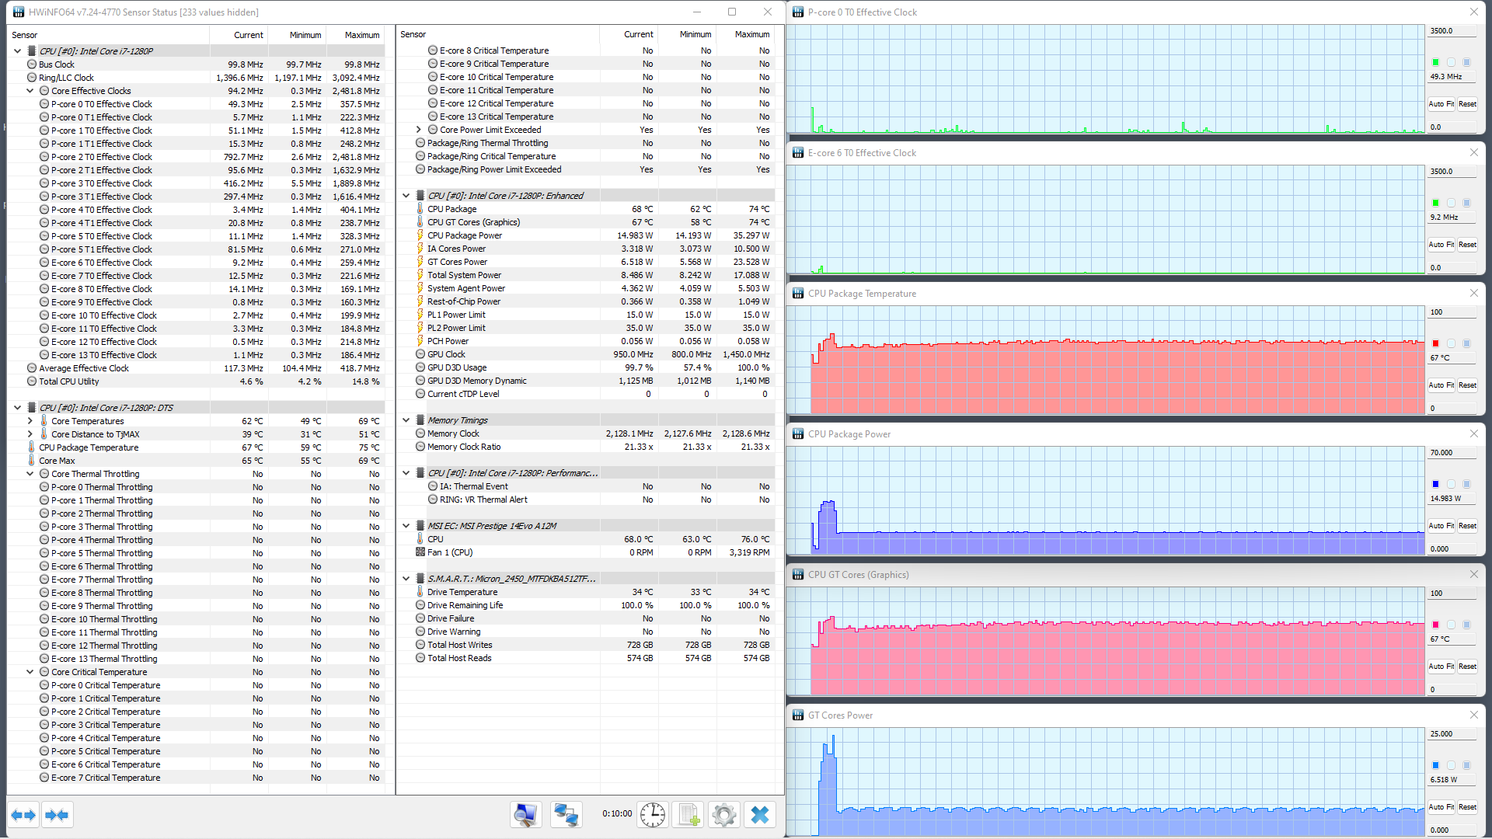The width and height of the screenshot is (1492, 839).
Task: Open sensor settings gear icon
Action: tap(723, 814)
